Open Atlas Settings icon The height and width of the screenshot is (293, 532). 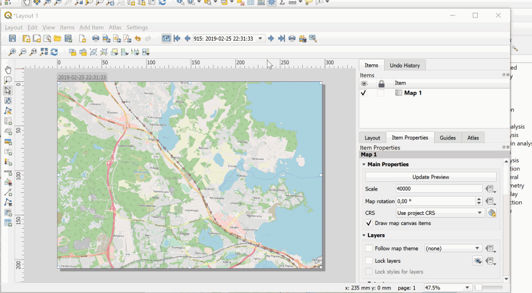click(x=313, y=39)
